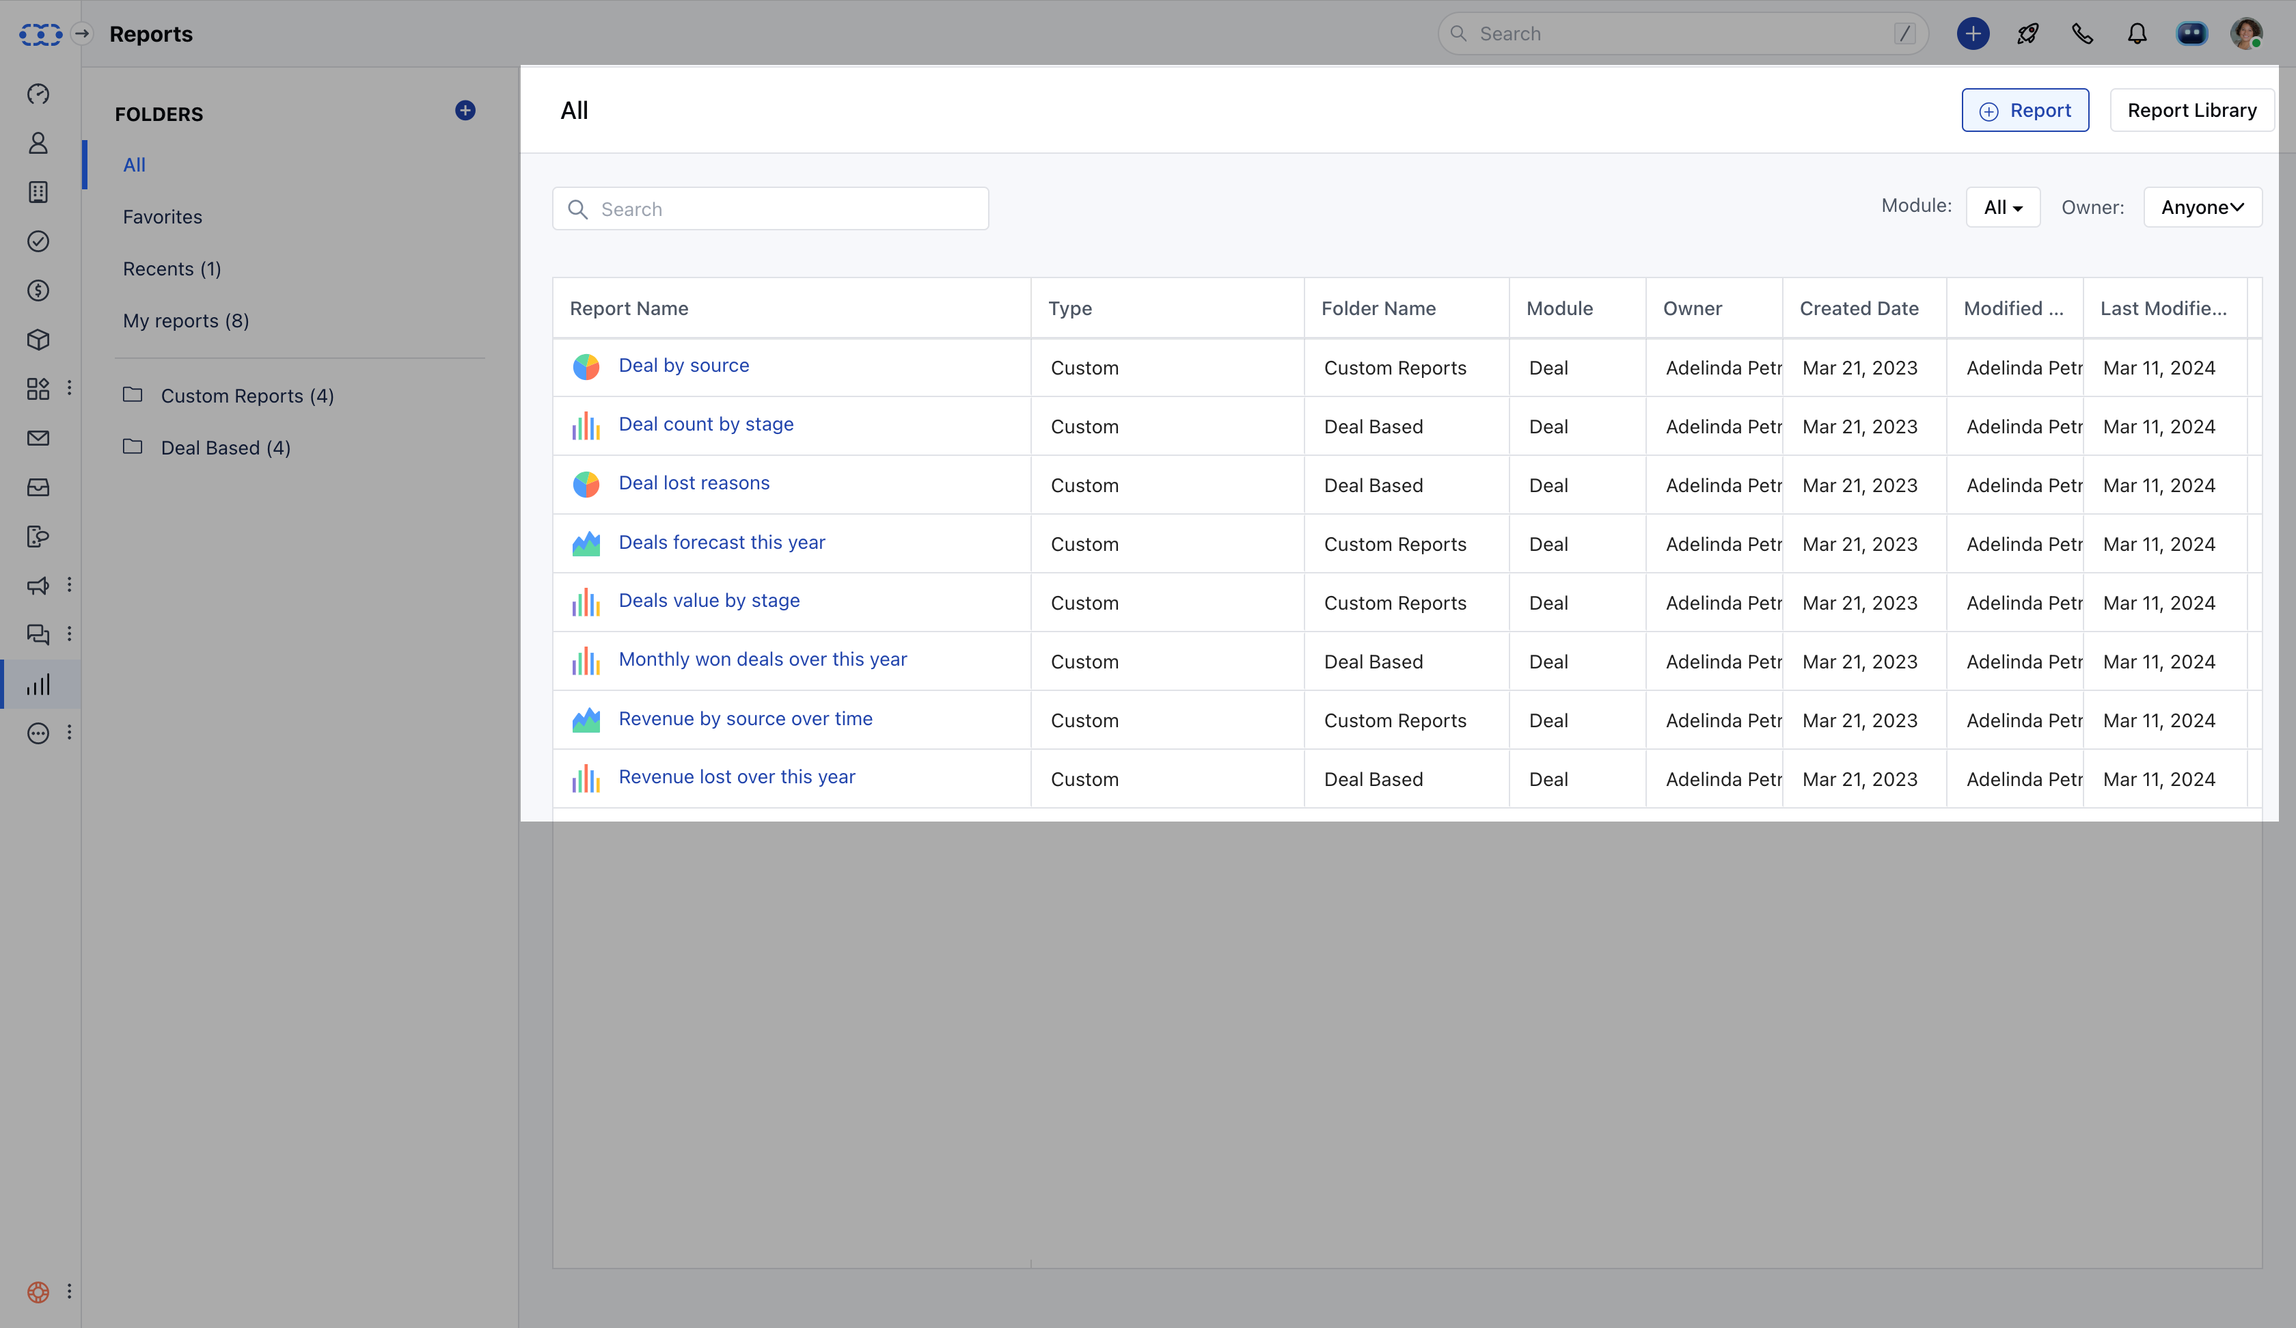This screenshot has height=1328, width=2296.
Task: Open the Deal lost reasons report
Action: [x=694, y=483]
